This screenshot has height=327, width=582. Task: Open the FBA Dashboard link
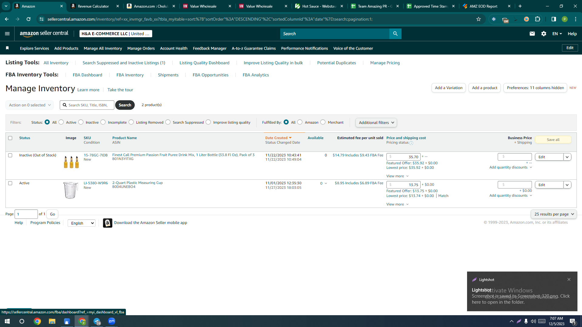point(87,75)
